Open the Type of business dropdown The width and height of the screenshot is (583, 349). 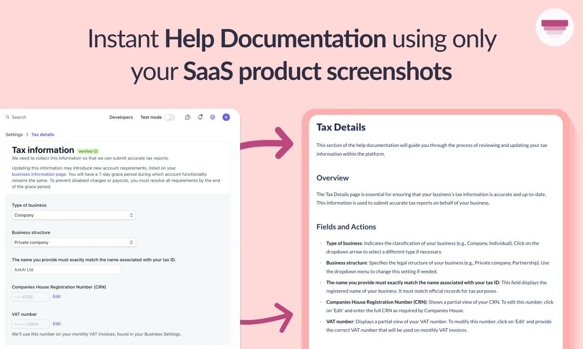pos(73,215)
